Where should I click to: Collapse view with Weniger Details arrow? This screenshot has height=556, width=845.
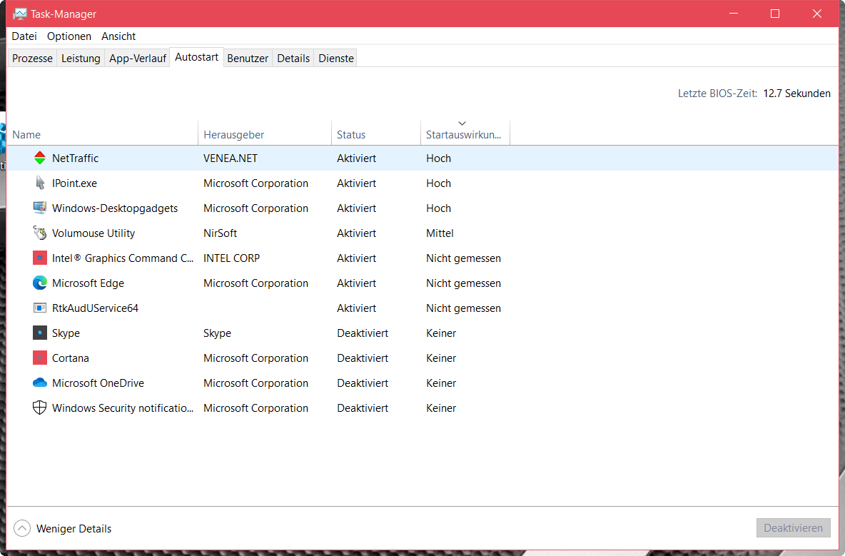coord(22,529)
